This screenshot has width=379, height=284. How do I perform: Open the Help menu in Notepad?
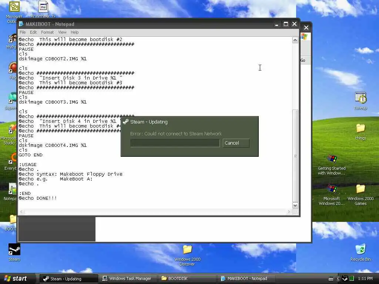[x=74, y=32]
